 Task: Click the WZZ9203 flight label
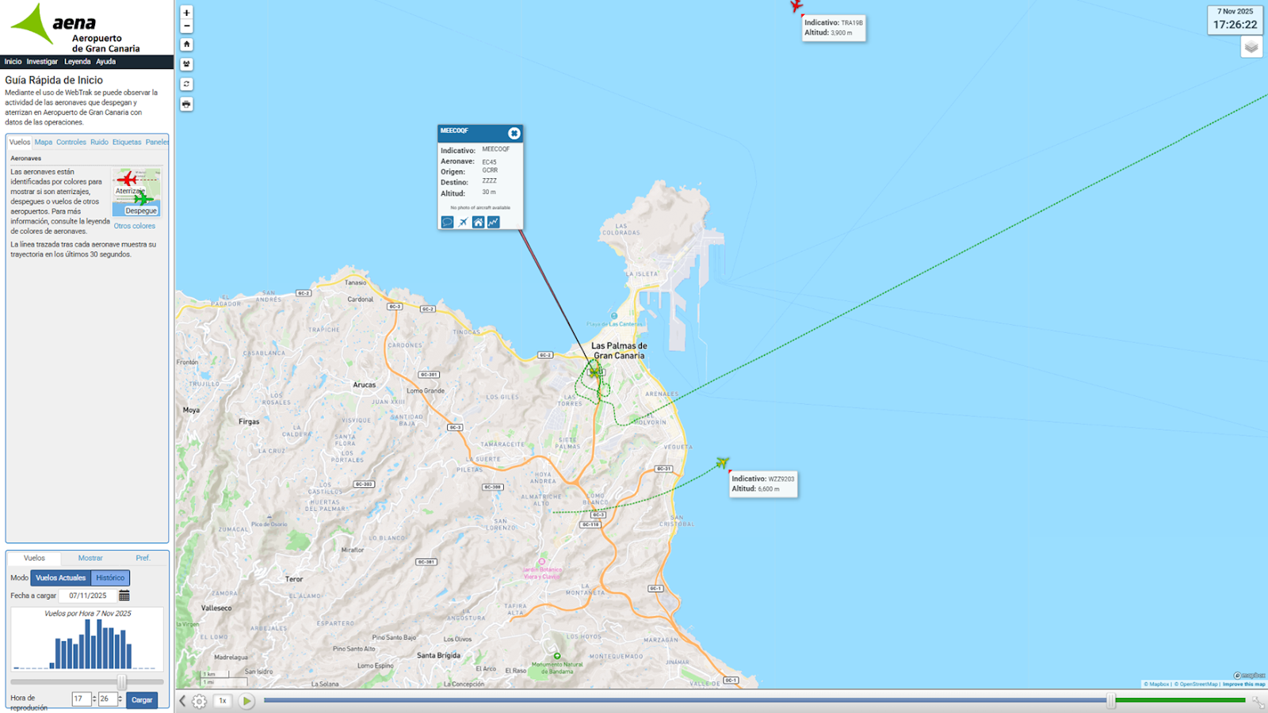pos(763,484)
